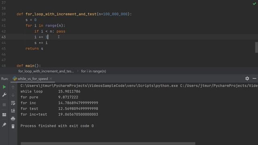Viewport: 258px width, 145px height.
Task: Click 'for inc+test' value 19.065670500000003
Action: [x=78, y=114]
